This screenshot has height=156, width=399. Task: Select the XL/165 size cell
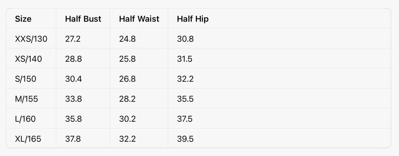28,139
